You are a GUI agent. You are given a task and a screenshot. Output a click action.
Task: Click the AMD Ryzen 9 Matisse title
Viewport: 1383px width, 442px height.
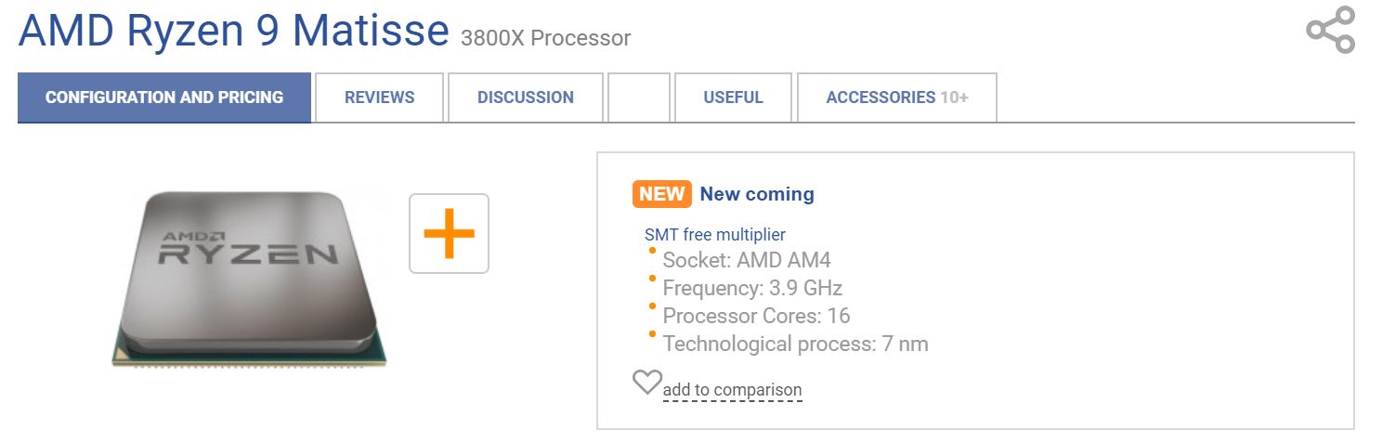pyautogui.click(x=234, y=30)
